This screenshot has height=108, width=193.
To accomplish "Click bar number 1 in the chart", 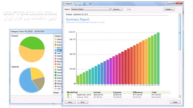I will click(x=78, y=80).
